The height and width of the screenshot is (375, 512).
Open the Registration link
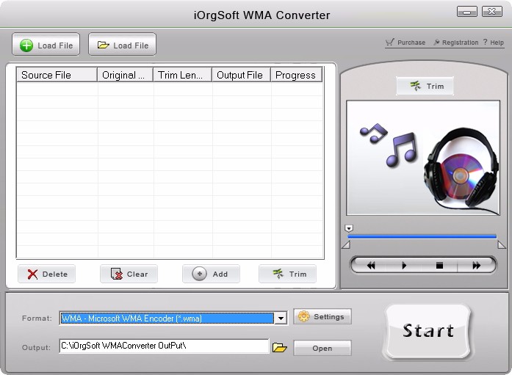point(456,43)
